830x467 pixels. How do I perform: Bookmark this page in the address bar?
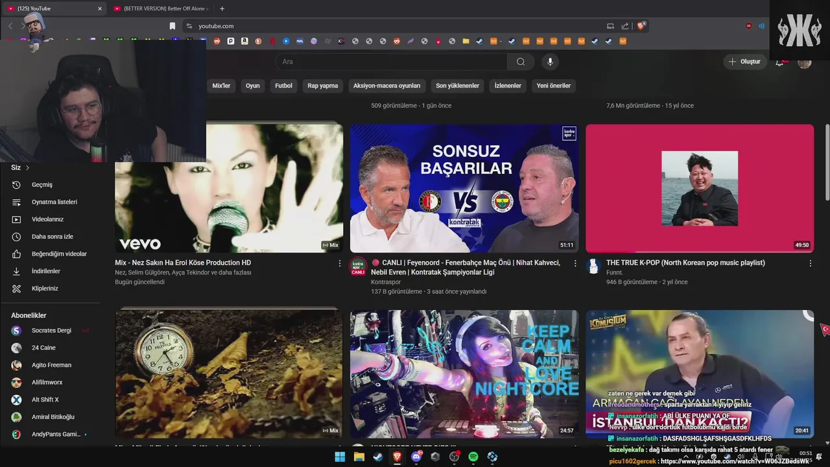172,26
